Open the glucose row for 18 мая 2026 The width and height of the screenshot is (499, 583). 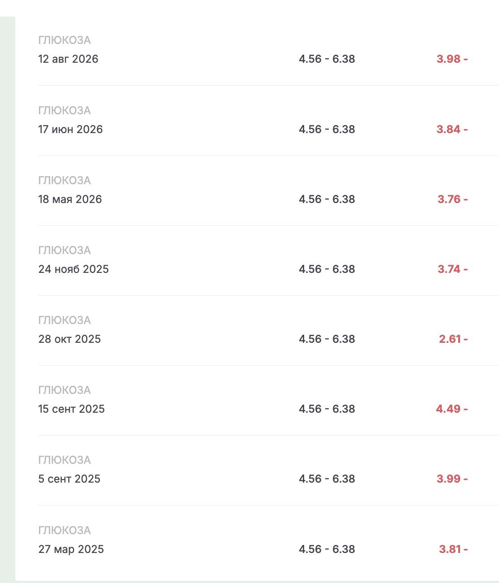click(x=268, y=190)
